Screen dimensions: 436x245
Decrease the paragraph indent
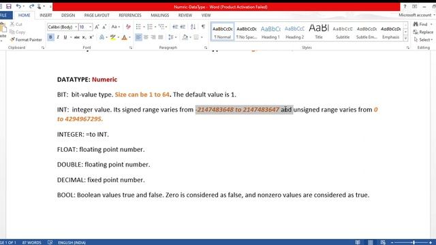point(175,27)
